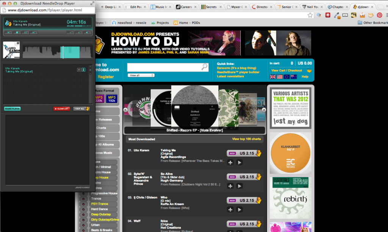Play the Who G mix preview
The width and height of the screenshot is (388, 232).
(x=239, y=210)
